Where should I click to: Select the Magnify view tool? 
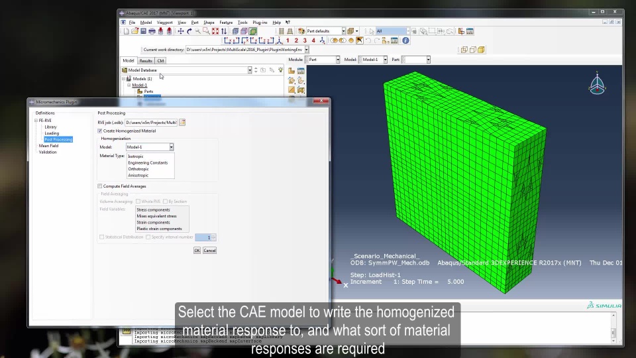coord(198,31)
